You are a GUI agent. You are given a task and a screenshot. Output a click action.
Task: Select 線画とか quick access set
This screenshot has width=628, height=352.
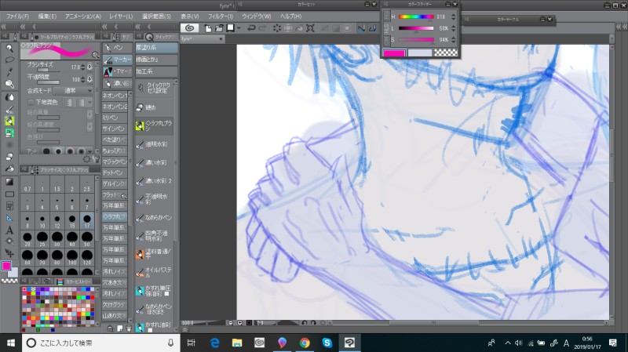[x=156, y=60]
